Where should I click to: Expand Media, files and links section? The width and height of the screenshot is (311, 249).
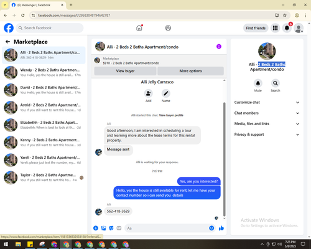coord(267,124)
